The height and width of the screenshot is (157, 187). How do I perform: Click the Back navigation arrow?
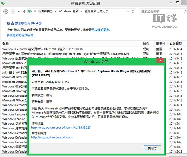click(6, 12)
